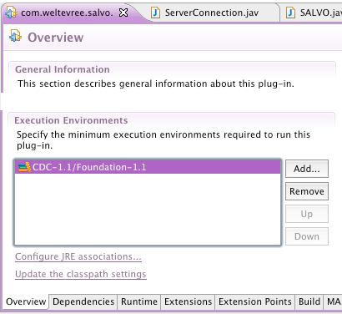The image size is (342, 314).
Task: Click the Java file icon on SALVO tab
Action: 290,13
